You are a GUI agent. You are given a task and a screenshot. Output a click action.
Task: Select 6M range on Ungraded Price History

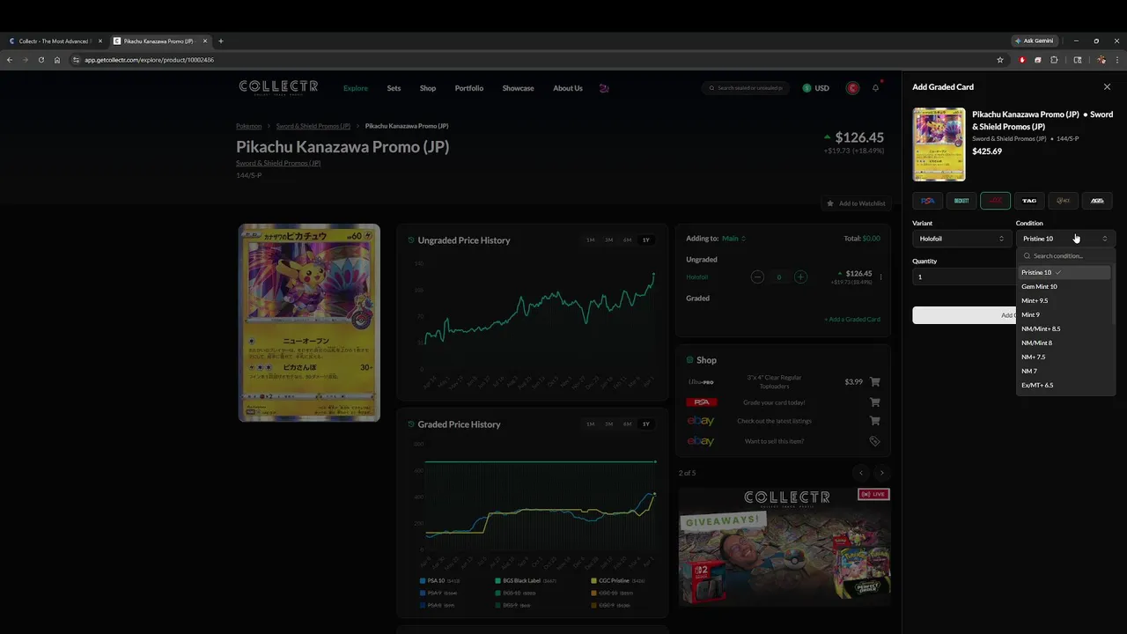[x=628, y=240]
